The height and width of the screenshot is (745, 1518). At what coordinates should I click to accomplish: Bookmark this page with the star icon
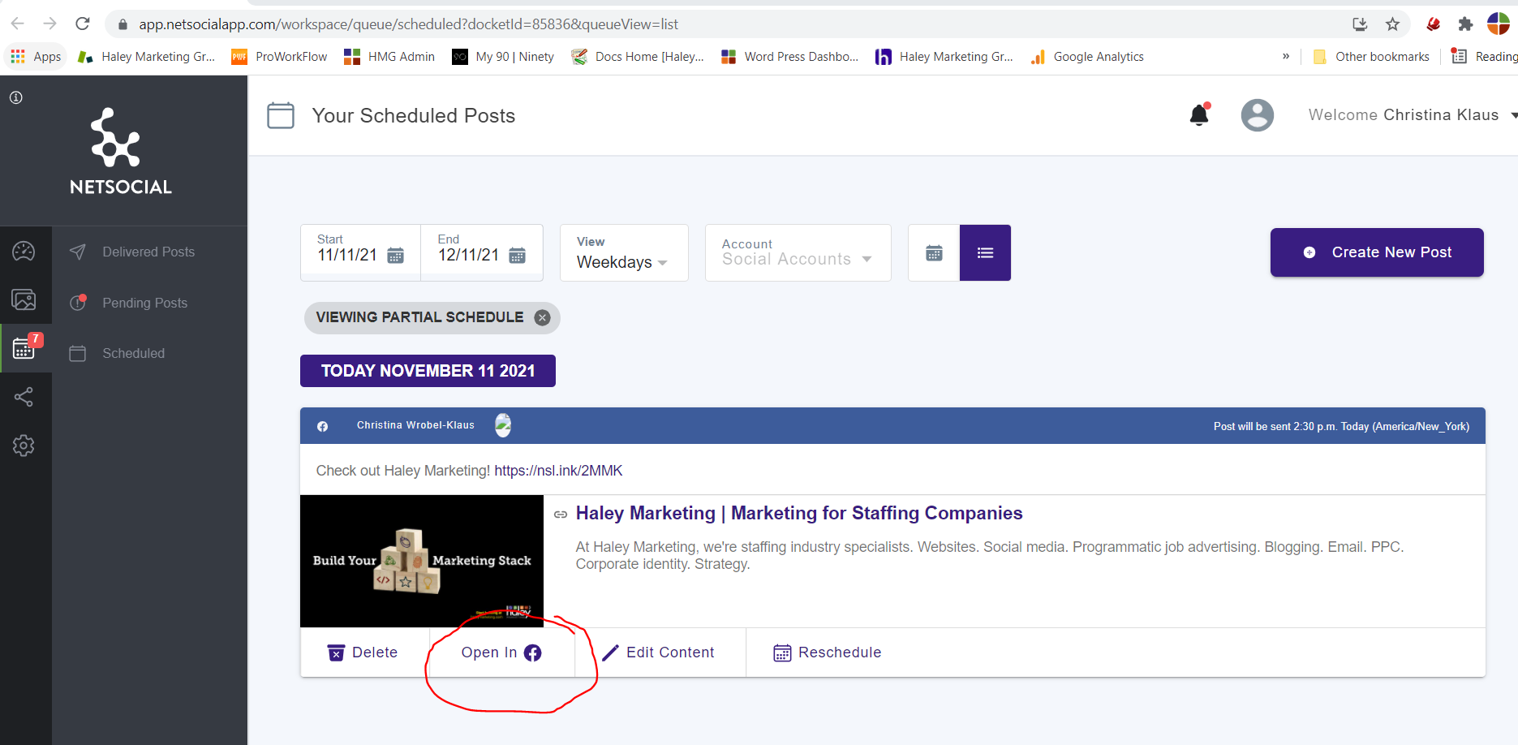click(1392, 24)
